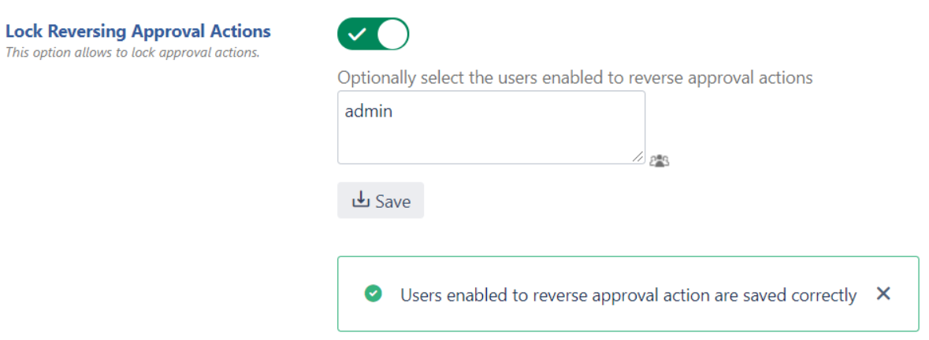This screenshot has width=929, height=340.
Task: Click the green success checkmark icon
Action: pyautogui.click(x=373, y=294)
